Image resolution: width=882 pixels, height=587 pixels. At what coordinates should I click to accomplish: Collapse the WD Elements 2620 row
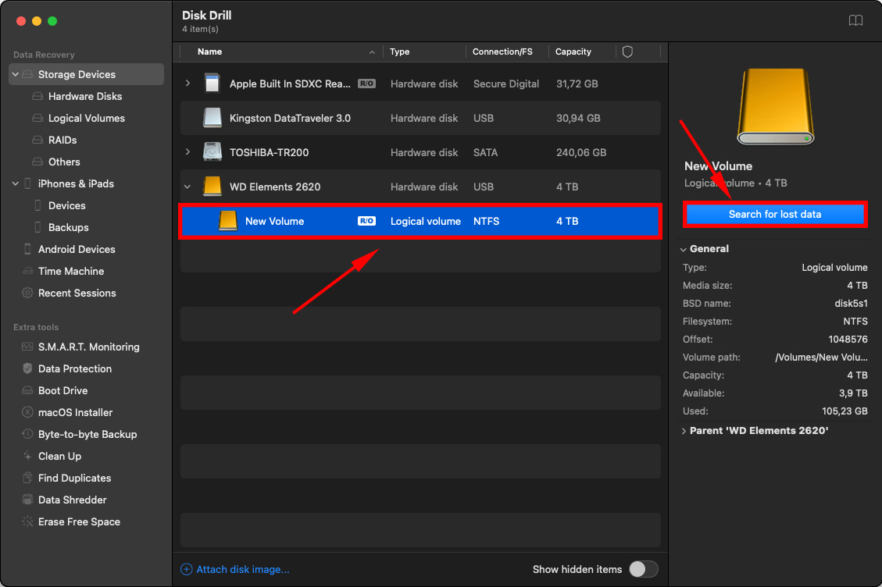[187, 186]
